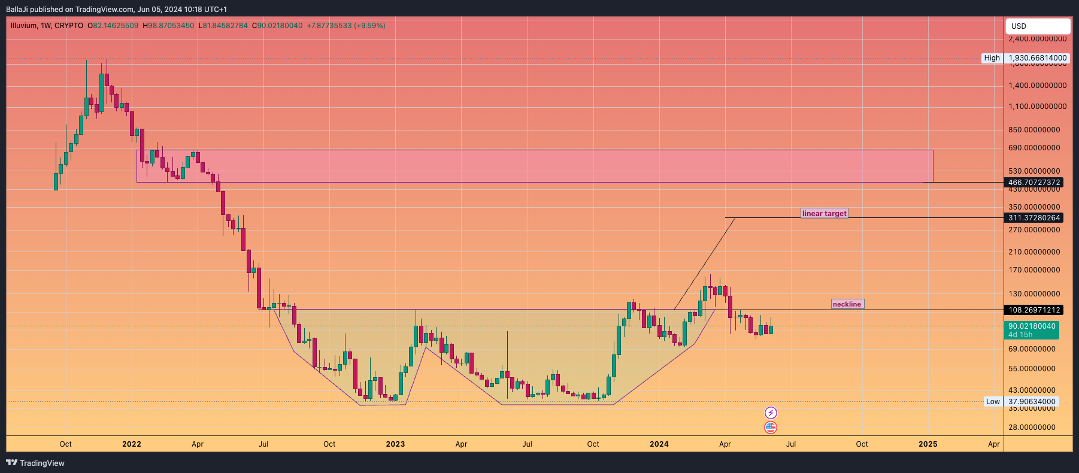The width and height of the screenshot is (1079, 473).
Task: Click the 350.00000000 price axis label
Action: pyautogui.click(x=1034, y=207)
